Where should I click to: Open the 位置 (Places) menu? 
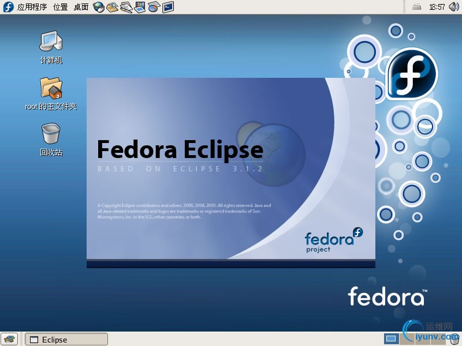point(61,7)
